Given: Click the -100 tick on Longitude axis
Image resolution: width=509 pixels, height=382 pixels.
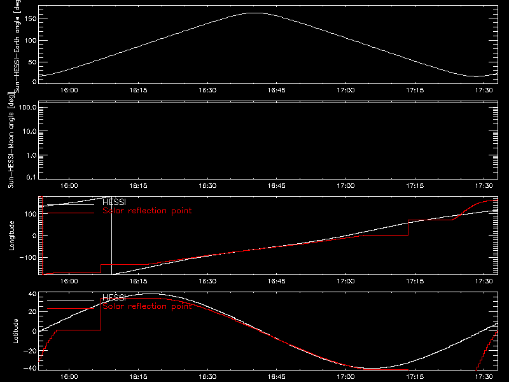Looking at the screenshot, I should pyautogui.click(x=28, y=257).
